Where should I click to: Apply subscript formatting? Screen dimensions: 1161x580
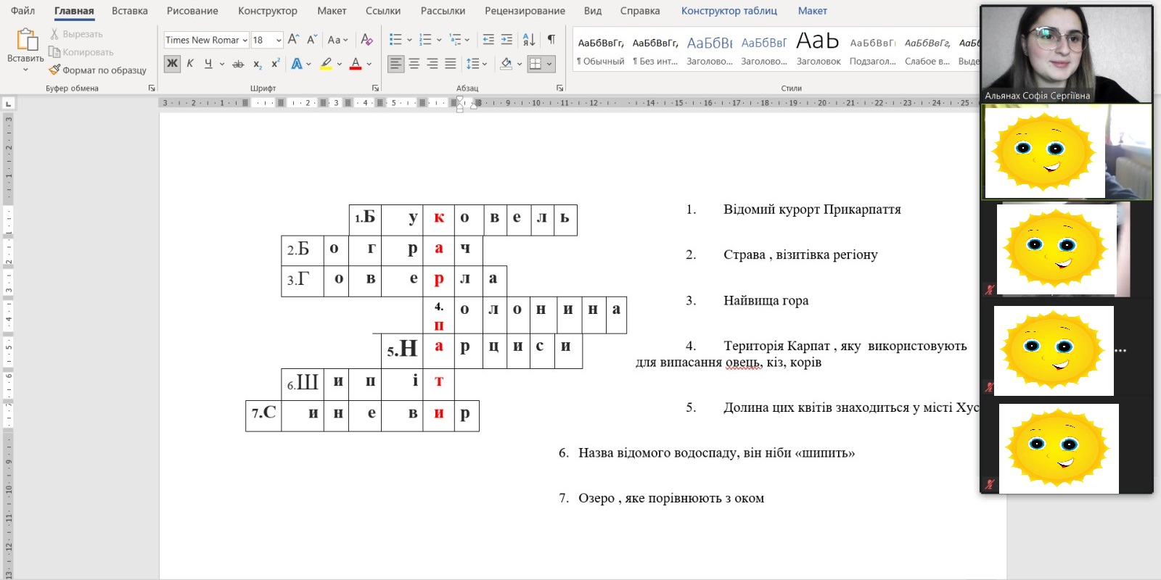pos(258,64)
